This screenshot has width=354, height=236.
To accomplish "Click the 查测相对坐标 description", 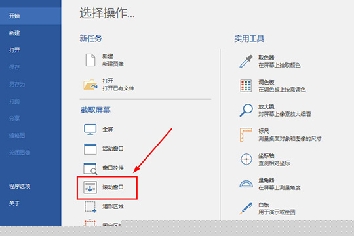I will click(274, 163).
